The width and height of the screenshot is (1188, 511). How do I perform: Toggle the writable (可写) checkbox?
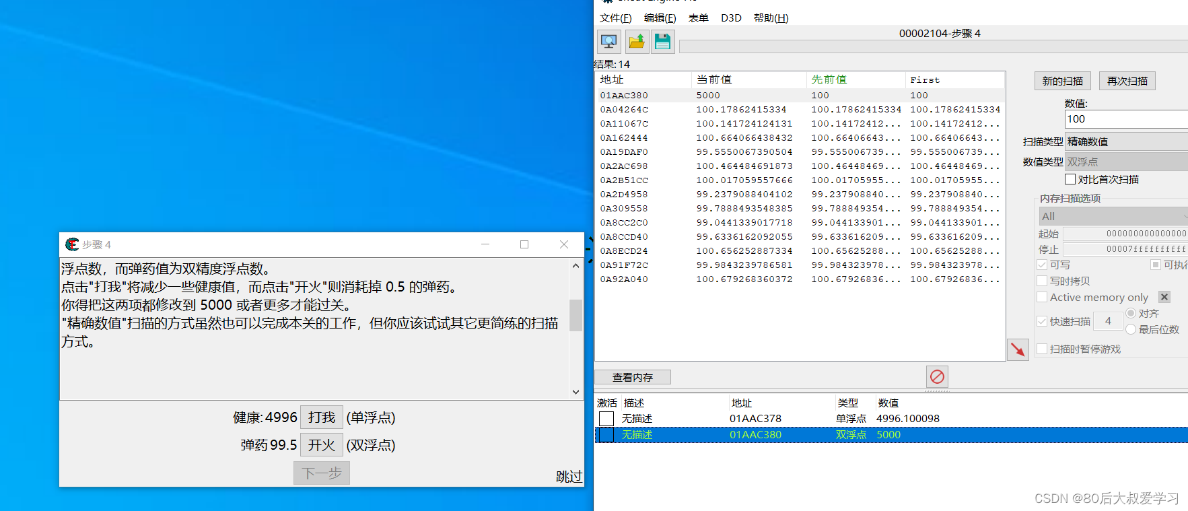[x=1042, y=265]
